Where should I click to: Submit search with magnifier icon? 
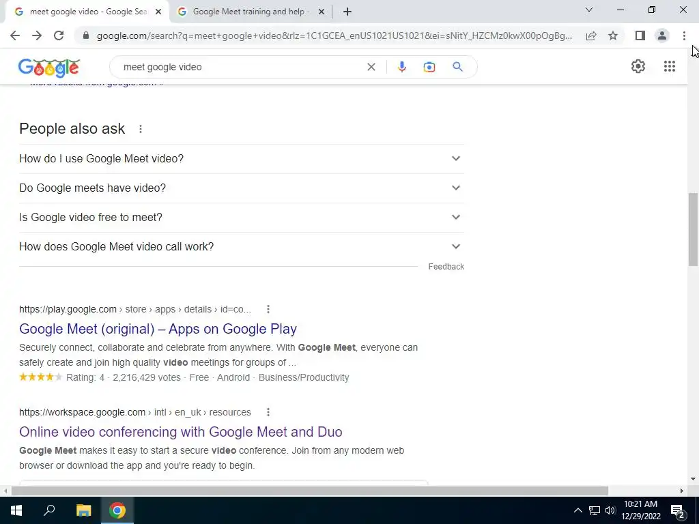[457, 67]
